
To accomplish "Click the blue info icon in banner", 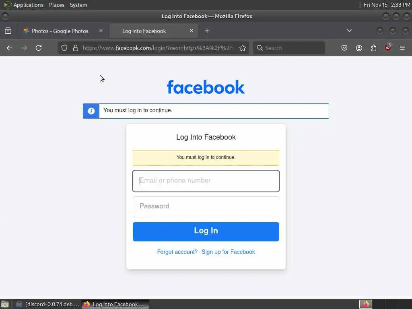I will pyautogui.click(x=91, y=111).
